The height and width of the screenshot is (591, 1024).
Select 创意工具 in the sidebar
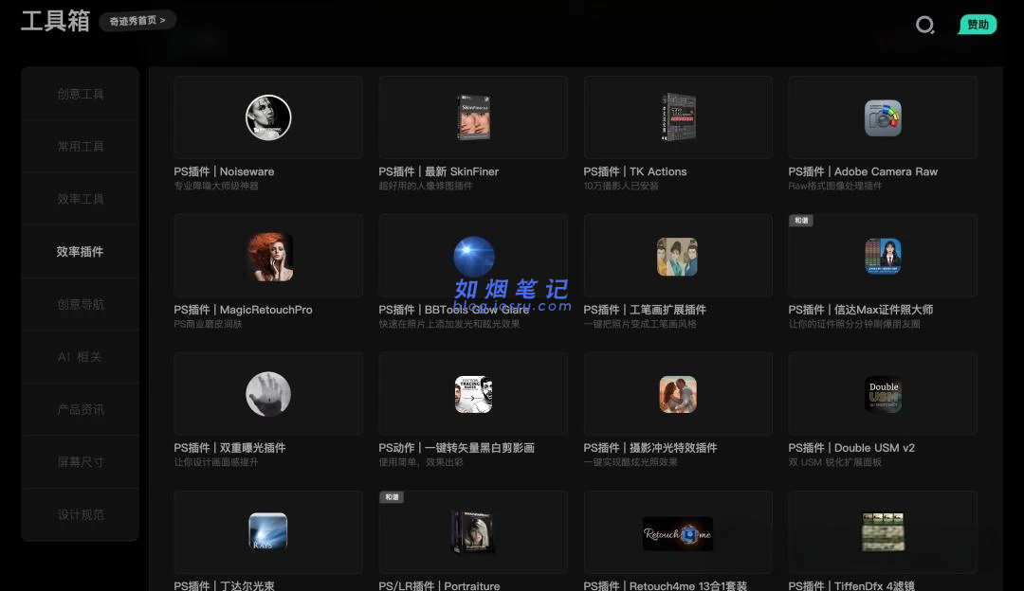coord(81,94)
